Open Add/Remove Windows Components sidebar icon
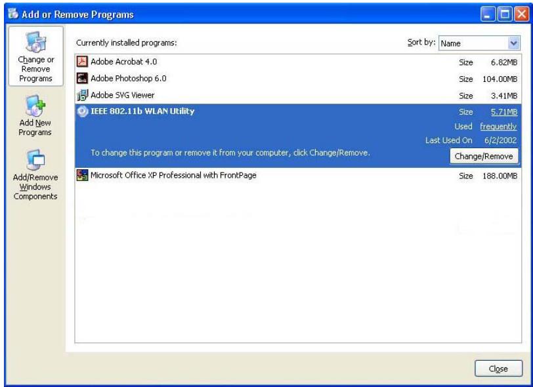The height and width of the screenshot is (387, 533). (x=35, y=159)
